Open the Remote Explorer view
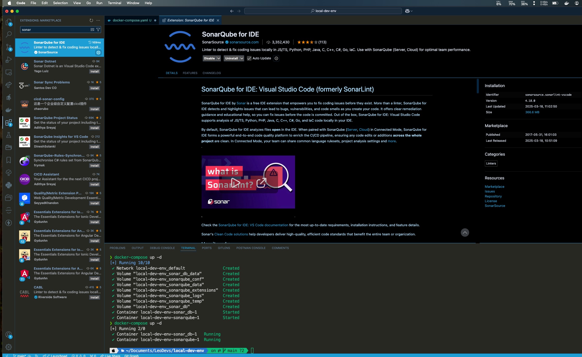The width and height of the screenshot is (582, 357). [x=9, y=72]
